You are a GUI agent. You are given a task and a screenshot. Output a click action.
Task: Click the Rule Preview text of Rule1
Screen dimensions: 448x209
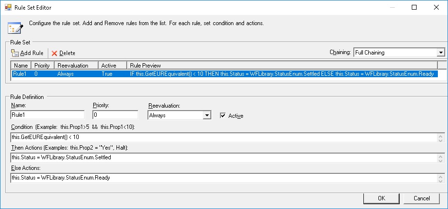[282, 74]
